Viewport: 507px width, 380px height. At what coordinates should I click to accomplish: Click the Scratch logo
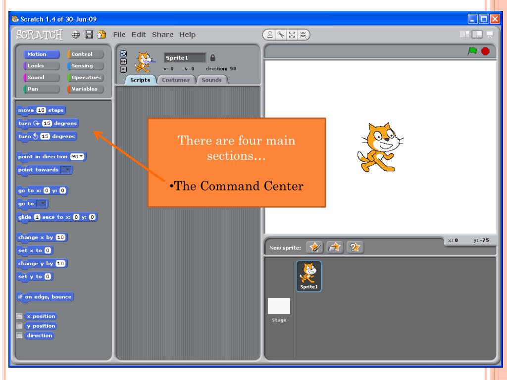pos(40,35)
